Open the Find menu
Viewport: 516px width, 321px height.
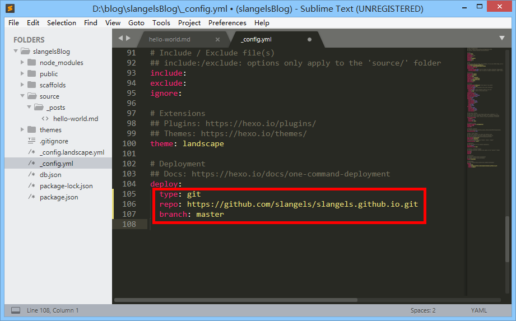(x=91, y=23)
